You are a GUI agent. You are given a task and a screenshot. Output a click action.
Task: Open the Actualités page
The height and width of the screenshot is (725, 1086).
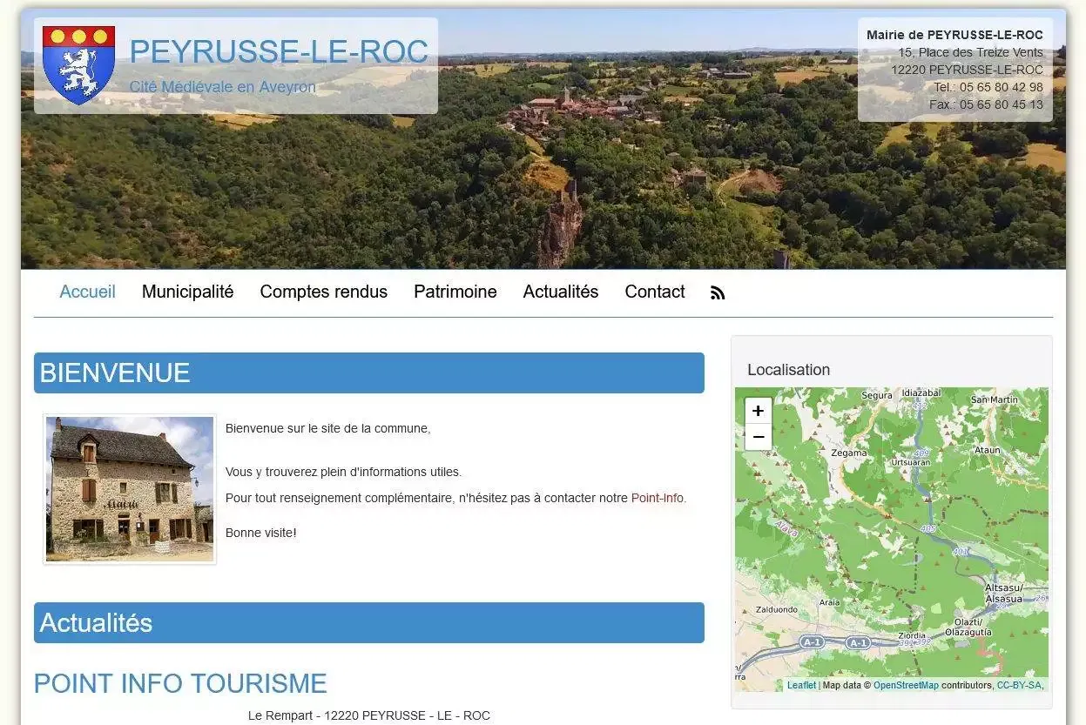click(560, 292)
